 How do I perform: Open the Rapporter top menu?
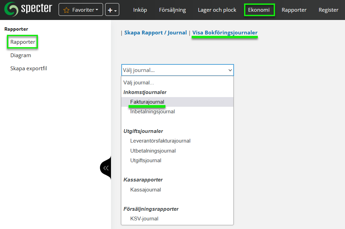[294, 10]
